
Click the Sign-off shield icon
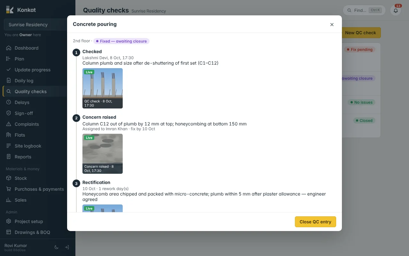pos(9,113)
